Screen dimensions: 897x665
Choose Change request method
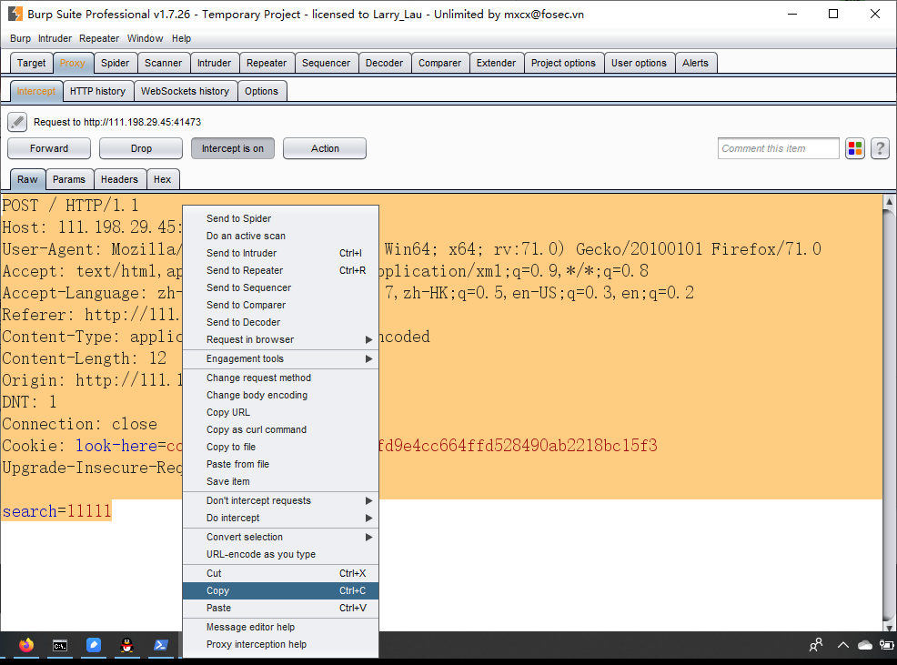pyautogui.click(x=280, y=378)
